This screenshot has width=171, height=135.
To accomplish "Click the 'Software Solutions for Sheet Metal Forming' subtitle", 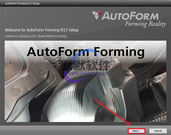I will pyautogui.click(x=35, y=36).
